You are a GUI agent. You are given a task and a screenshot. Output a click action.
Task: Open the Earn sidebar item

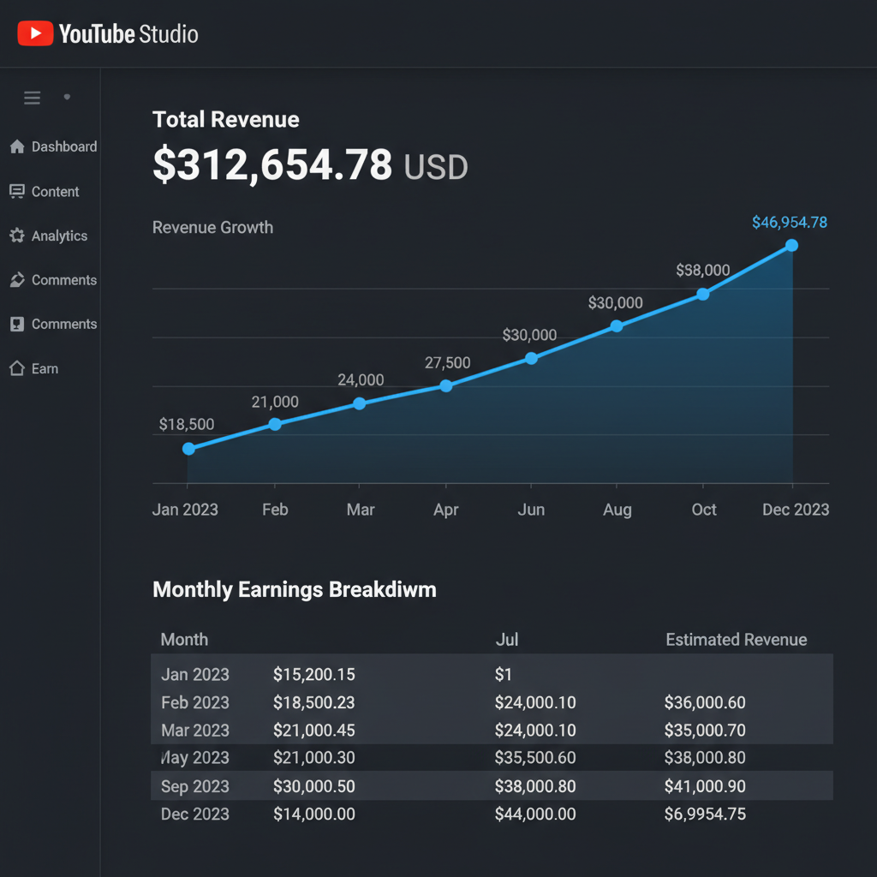click(x=34, y=368)
